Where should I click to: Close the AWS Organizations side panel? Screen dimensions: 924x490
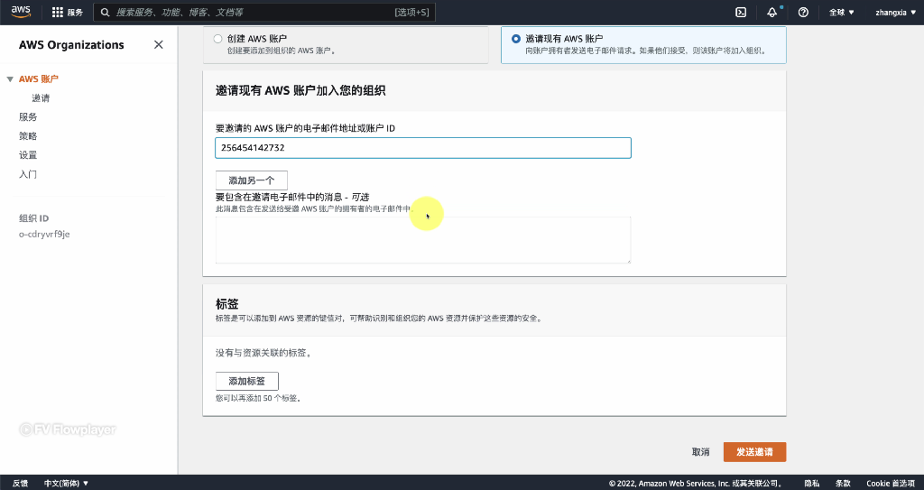159,45
